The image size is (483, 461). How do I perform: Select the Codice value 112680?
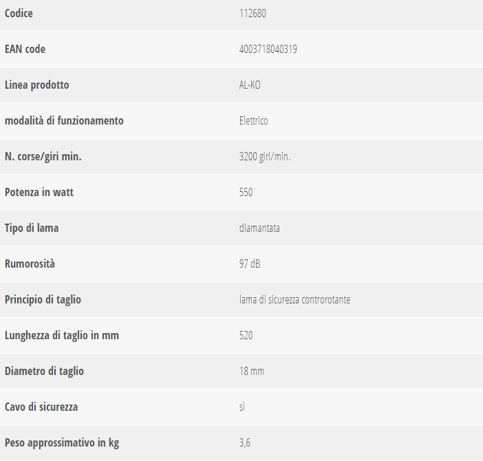coord(253,14)
